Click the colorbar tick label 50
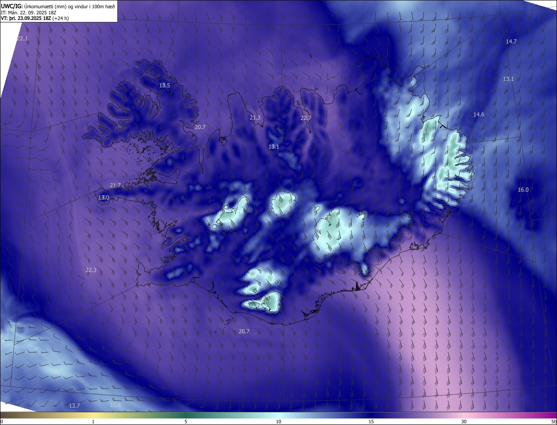Screen dimensions: 557x425 click(x=554, y=422)
